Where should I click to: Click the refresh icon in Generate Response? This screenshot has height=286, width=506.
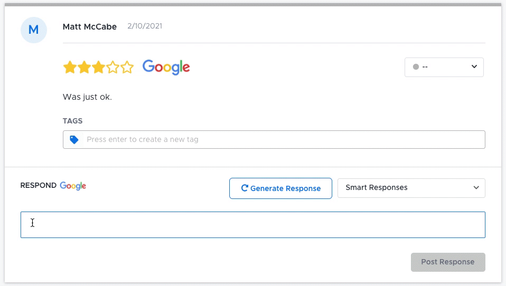(x=245, y=188)
